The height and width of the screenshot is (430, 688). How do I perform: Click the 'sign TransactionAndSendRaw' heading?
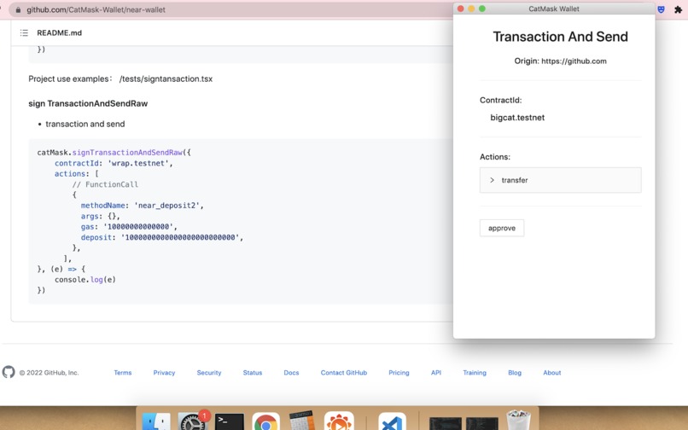[x=88, y=103]
